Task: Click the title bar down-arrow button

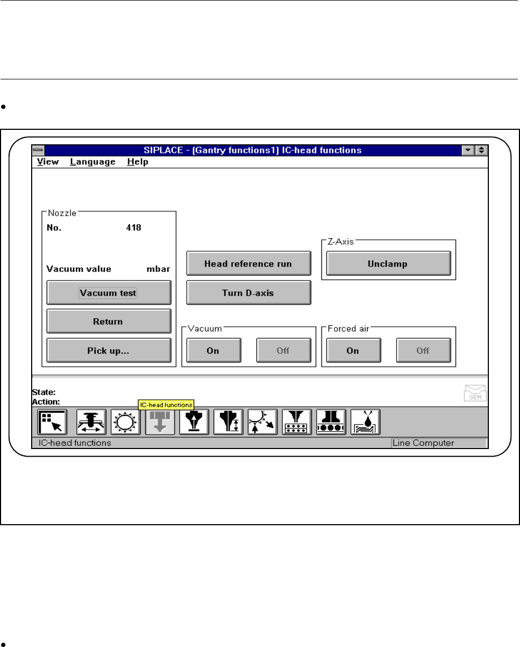Action: pyautogui.click(x=470, y=151)
